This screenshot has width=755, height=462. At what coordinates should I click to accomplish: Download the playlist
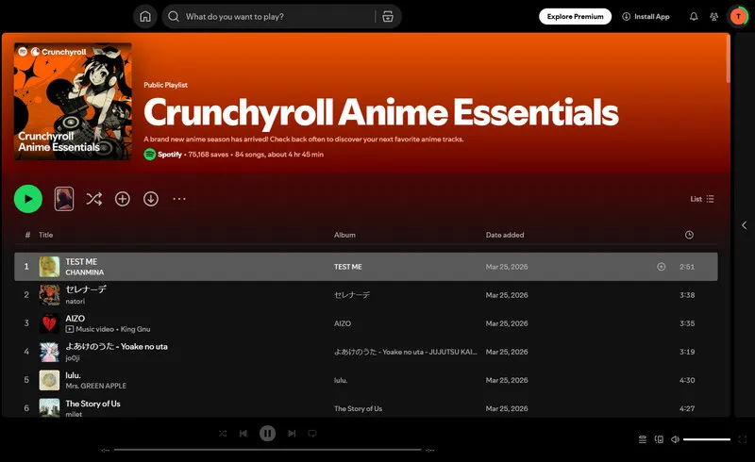tap(151, 199)
